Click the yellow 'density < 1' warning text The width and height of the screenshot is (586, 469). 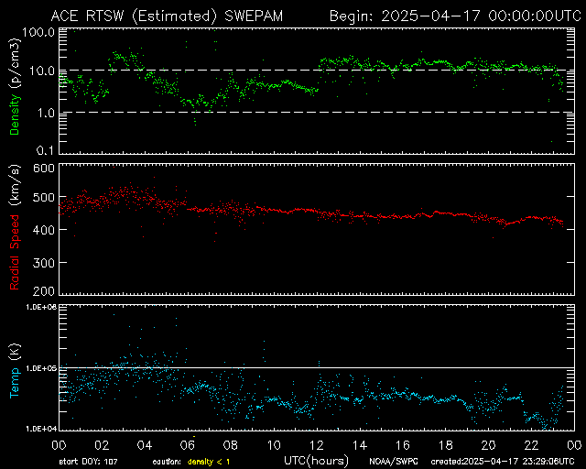click(x=209, y=462)
